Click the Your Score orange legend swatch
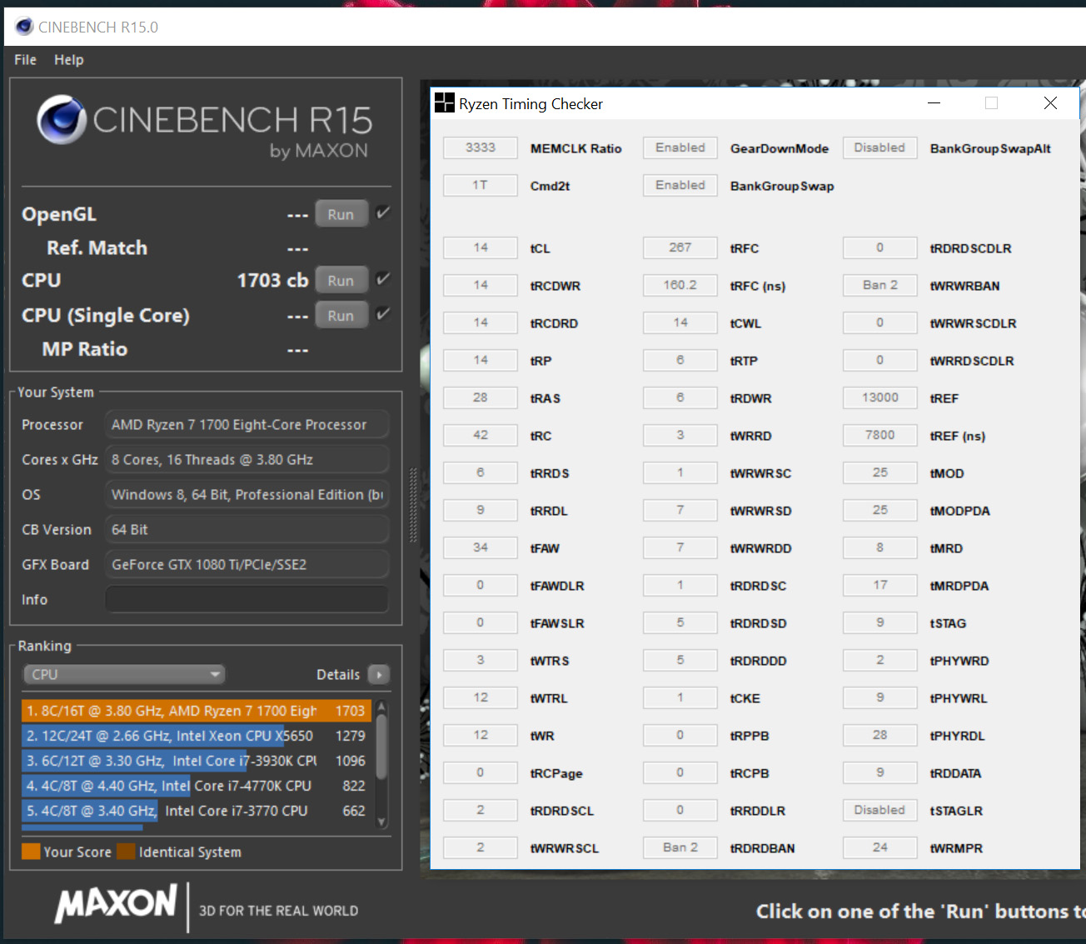 pos(31,852)
